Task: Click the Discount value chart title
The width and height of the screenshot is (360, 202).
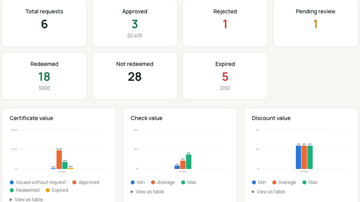Action: pos(271,118)
